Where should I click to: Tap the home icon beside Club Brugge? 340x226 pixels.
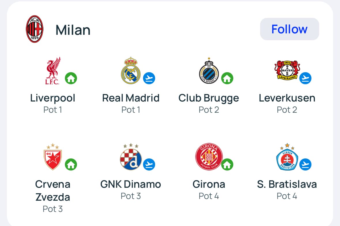pyautogui.click(x=227, y=78)
